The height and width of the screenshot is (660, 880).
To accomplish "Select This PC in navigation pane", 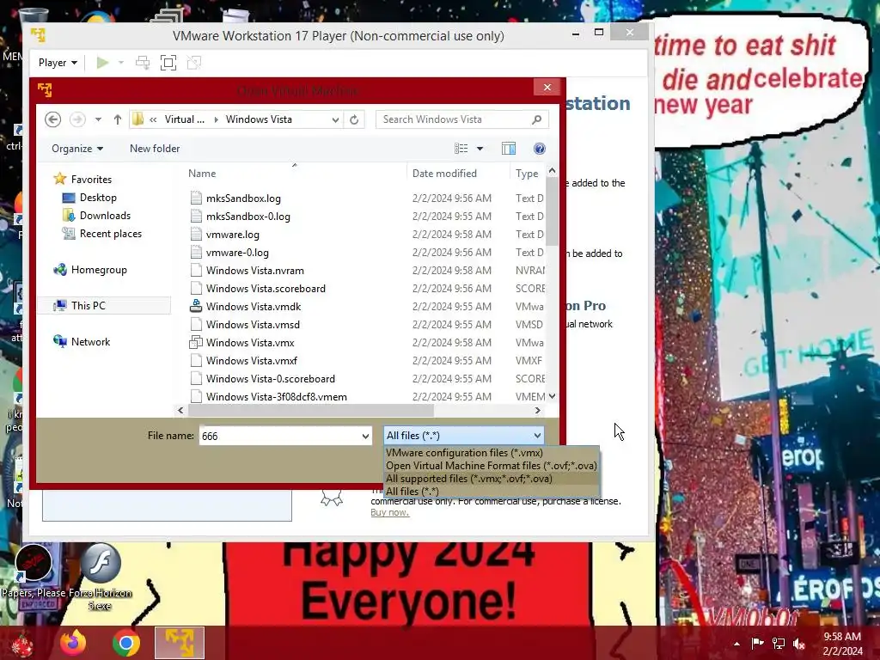I will point(89,306).
